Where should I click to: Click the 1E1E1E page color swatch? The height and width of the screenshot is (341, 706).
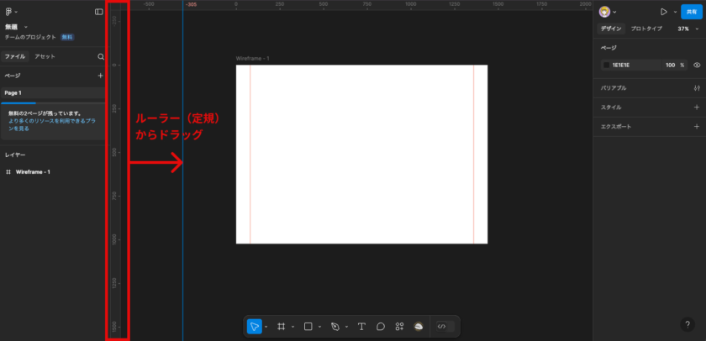point(606,65)
